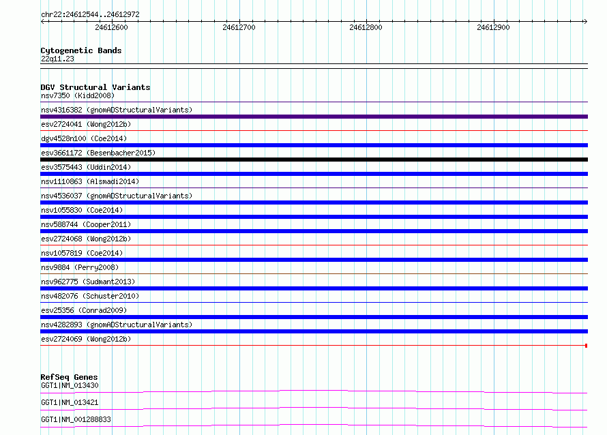Open transcript GGT1|NM_001288833
This screenshot has width=607, height=435.
tap(76, 419)
